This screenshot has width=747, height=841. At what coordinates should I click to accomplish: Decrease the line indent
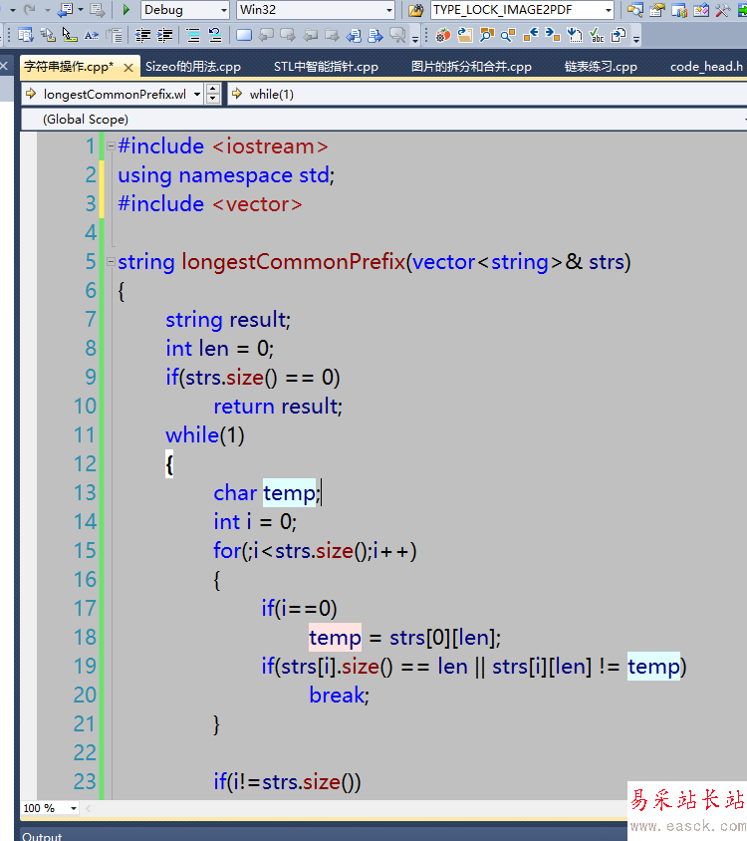142,35
